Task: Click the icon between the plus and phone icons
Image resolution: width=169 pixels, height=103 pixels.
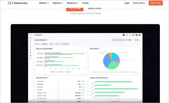Action: pyautogui.click(x=127, y=35)
